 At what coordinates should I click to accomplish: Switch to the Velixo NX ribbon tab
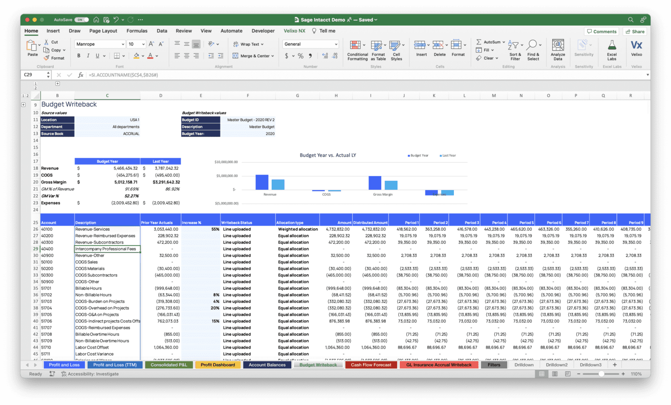295,31
